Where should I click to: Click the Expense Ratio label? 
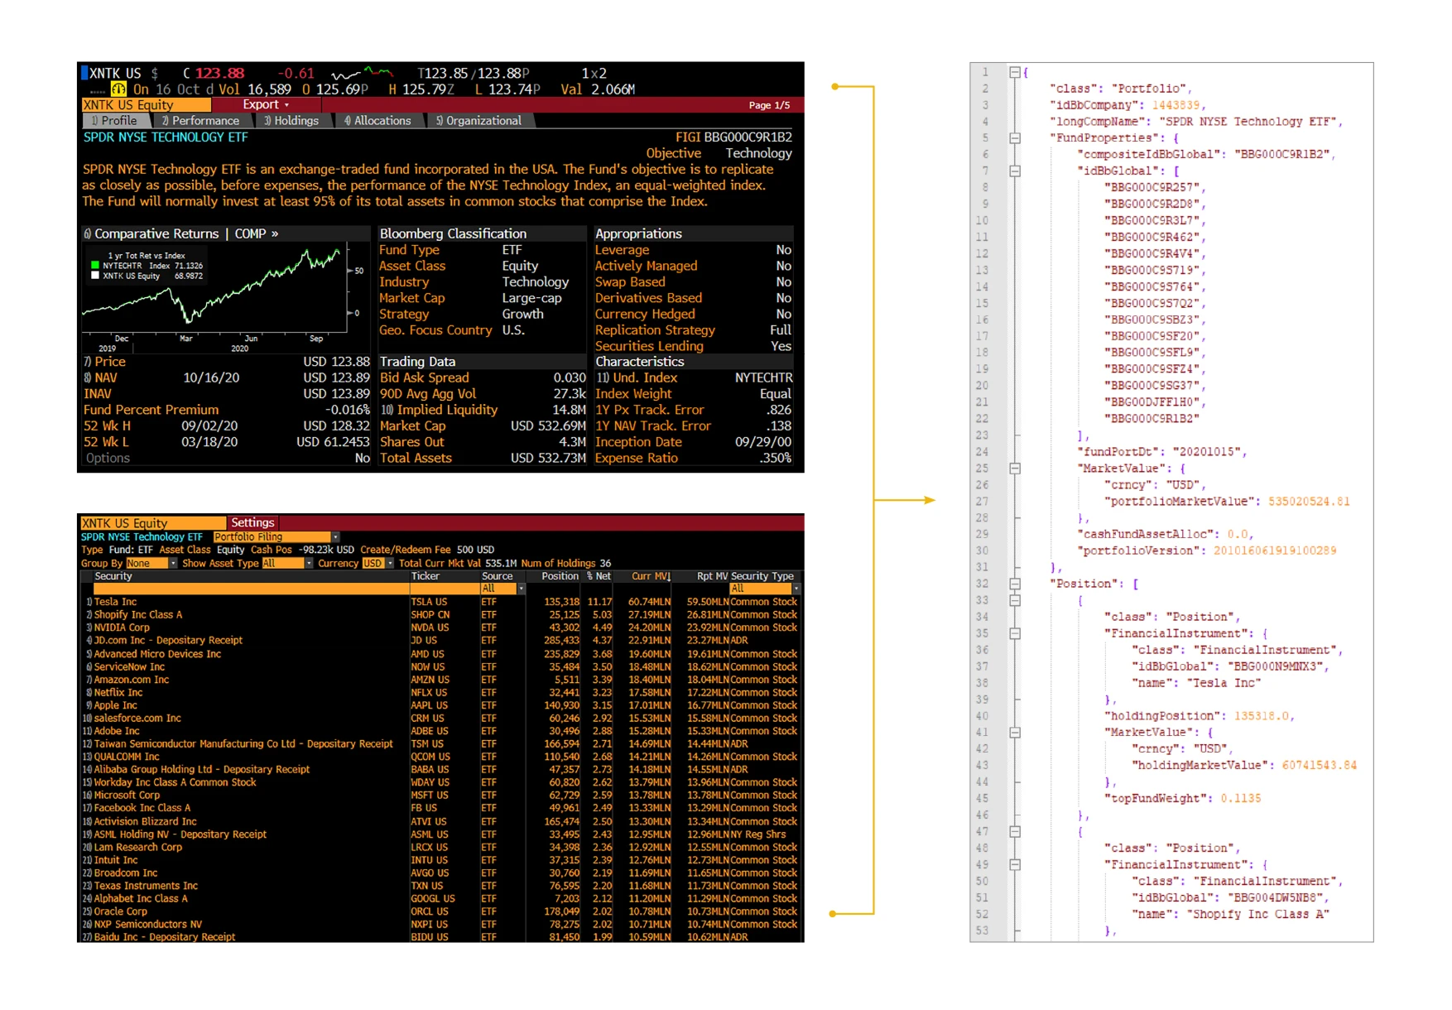636,459
